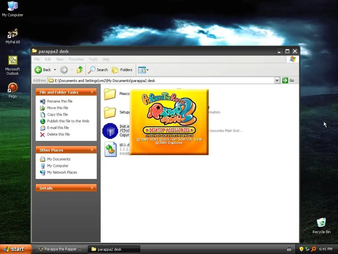The image size is (338, 254).
Task: Open the View menu
Action: tap(60, 59)
